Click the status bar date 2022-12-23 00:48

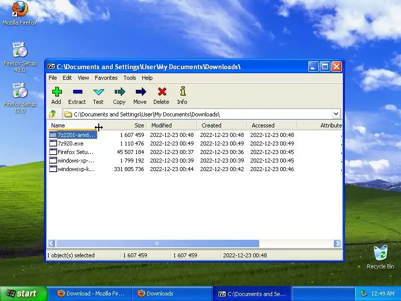coord(245,255)
